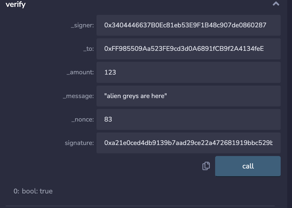
Task: Click inside the _to address field
Action: coord(188,49)
